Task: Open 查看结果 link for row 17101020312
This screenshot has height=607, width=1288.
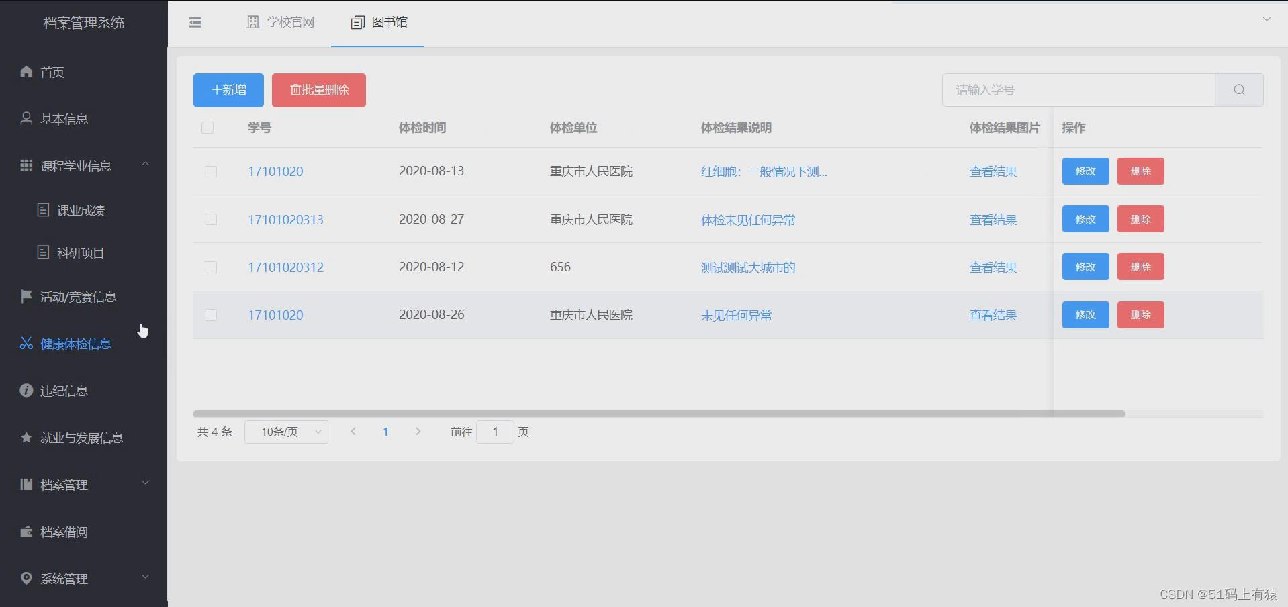Action: [x=993, y=267]
